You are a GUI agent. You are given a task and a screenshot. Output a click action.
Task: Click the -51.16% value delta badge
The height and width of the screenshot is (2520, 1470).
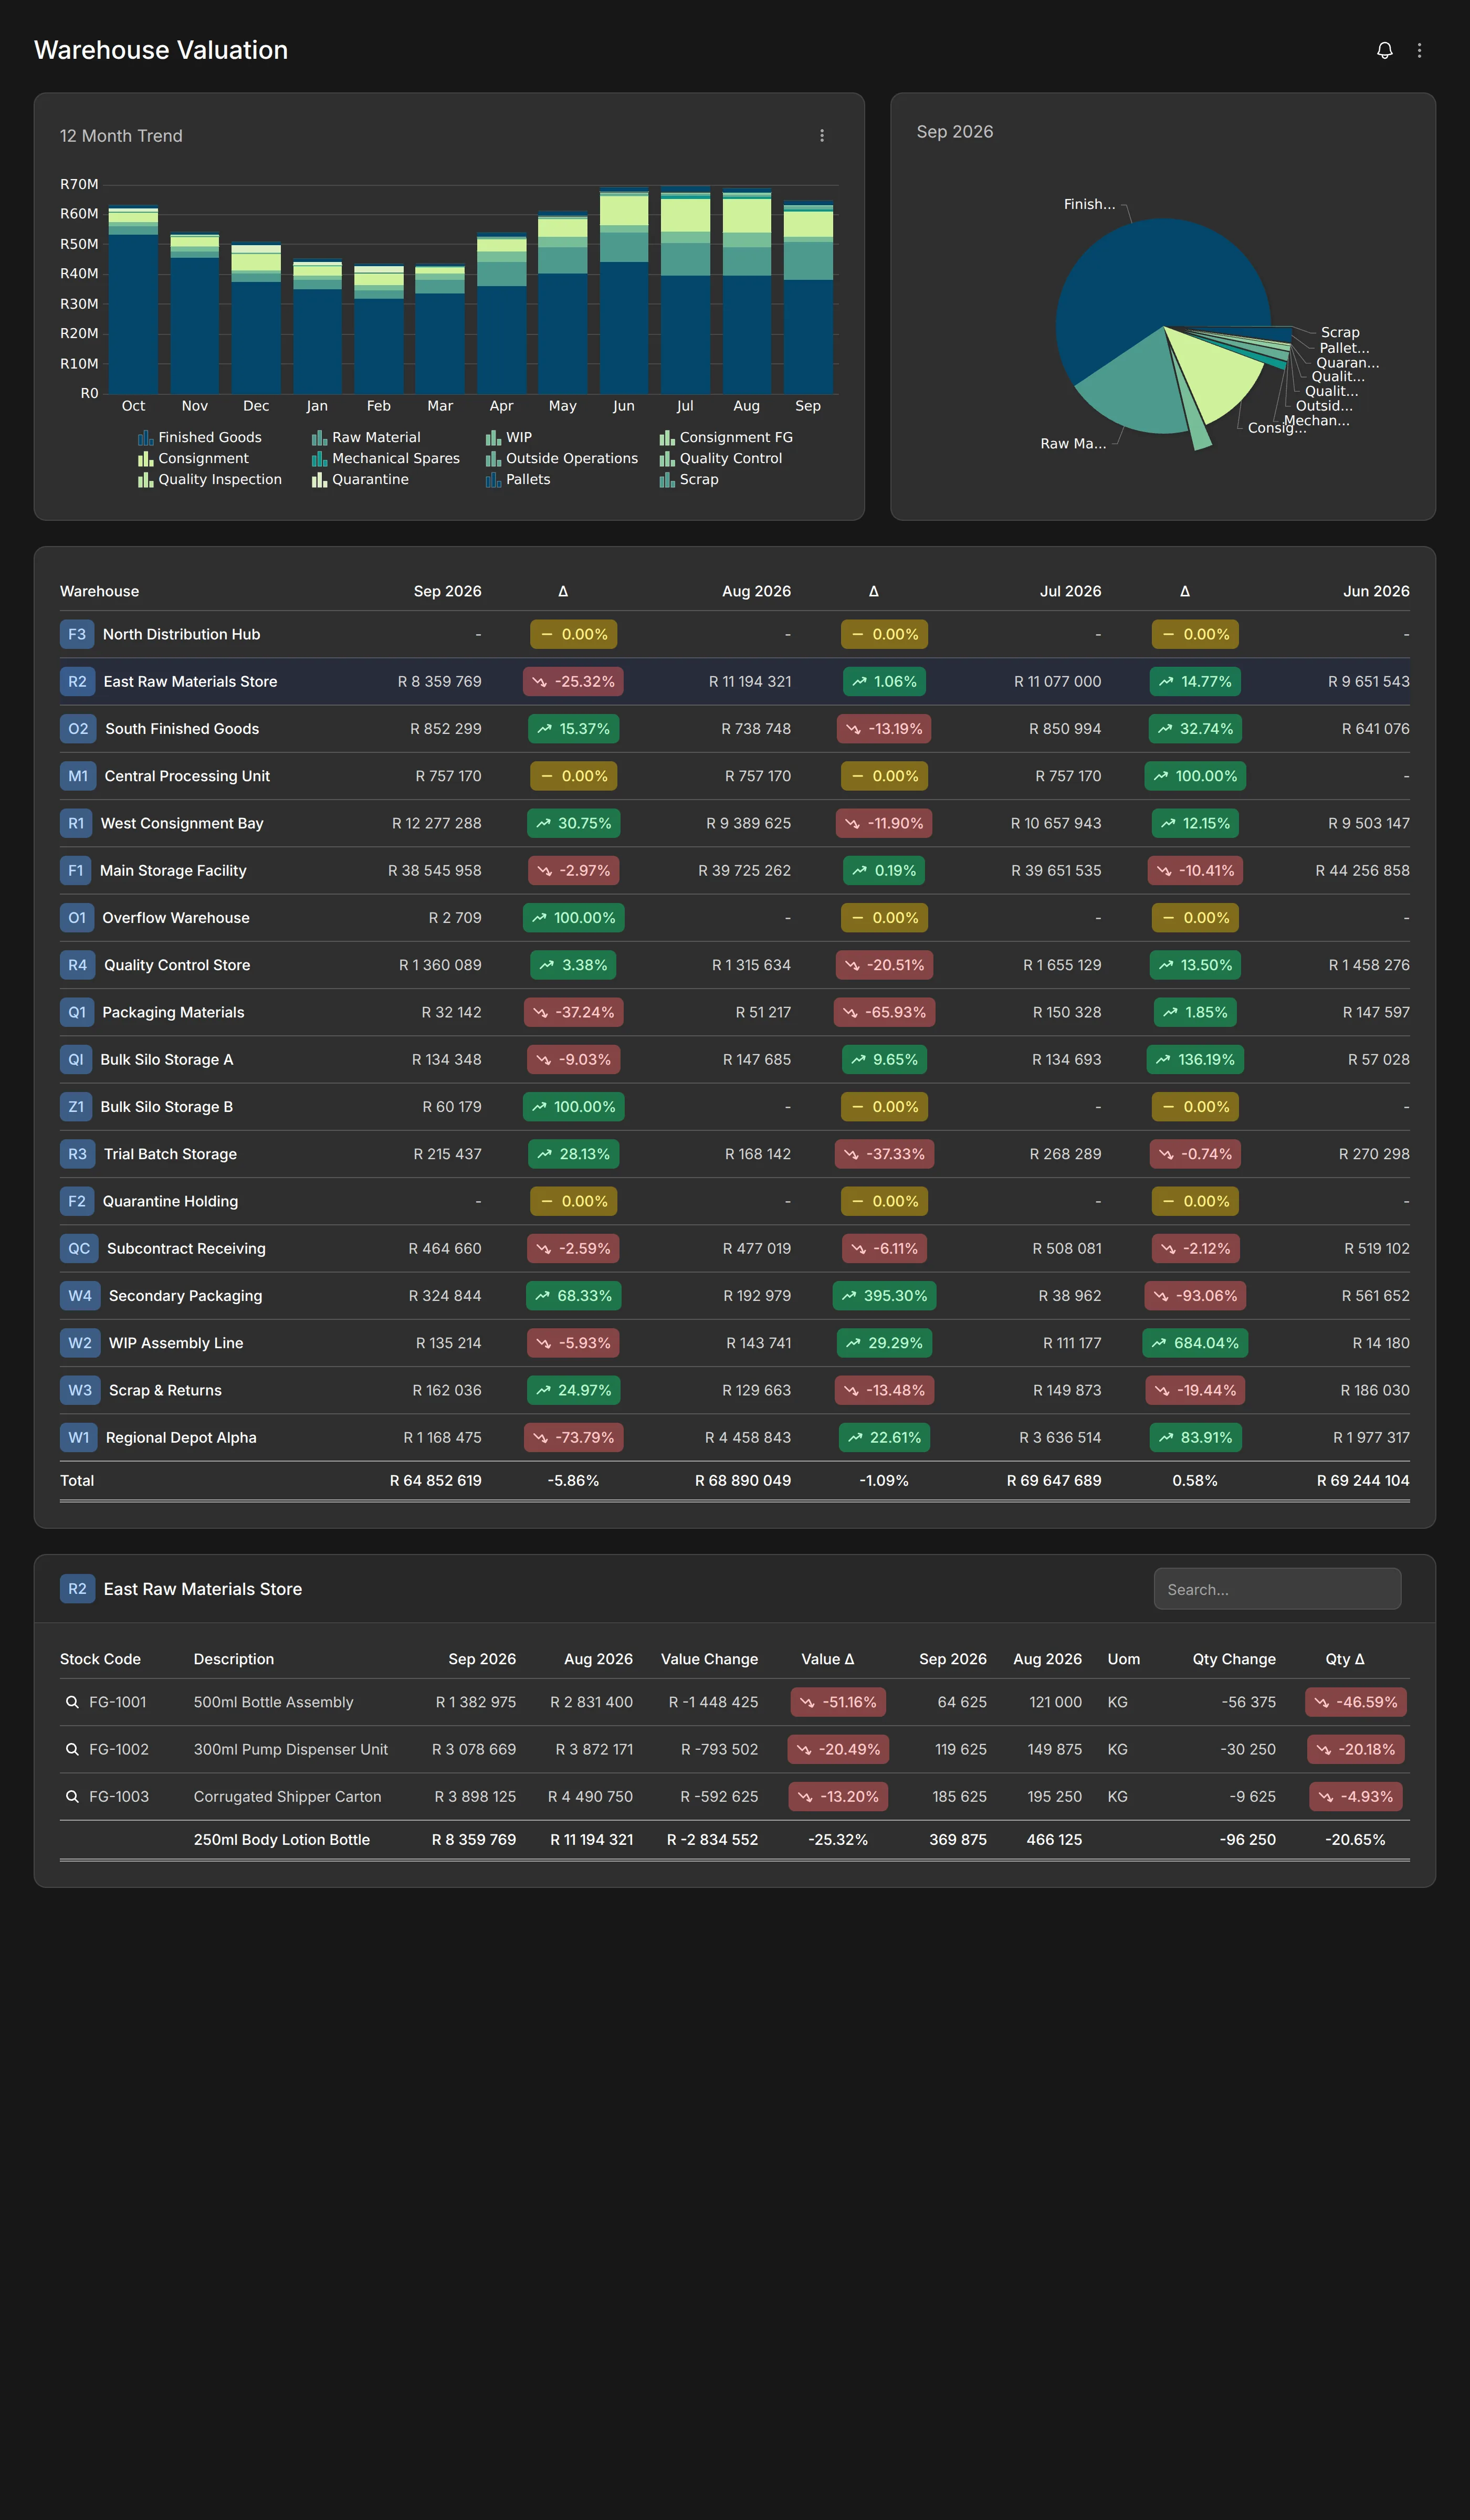838,1701
